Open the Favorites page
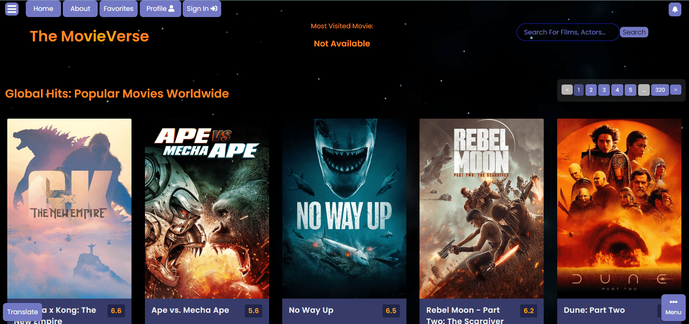 pos(118,9)
